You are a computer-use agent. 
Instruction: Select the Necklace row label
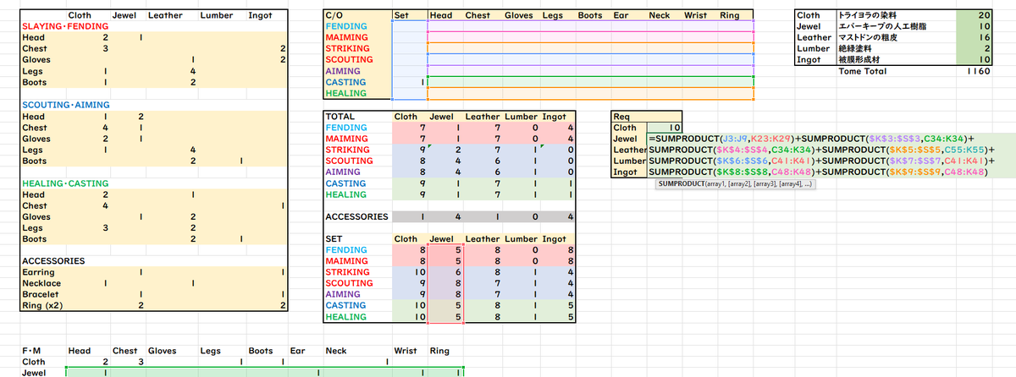(41, 283)
